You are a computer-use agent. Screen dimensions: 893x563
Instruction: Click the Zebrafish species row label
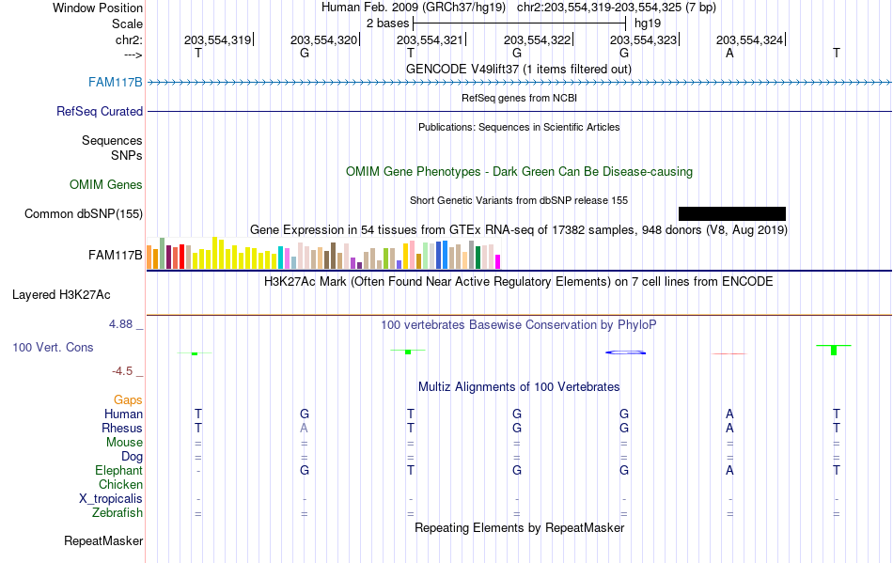117,513
